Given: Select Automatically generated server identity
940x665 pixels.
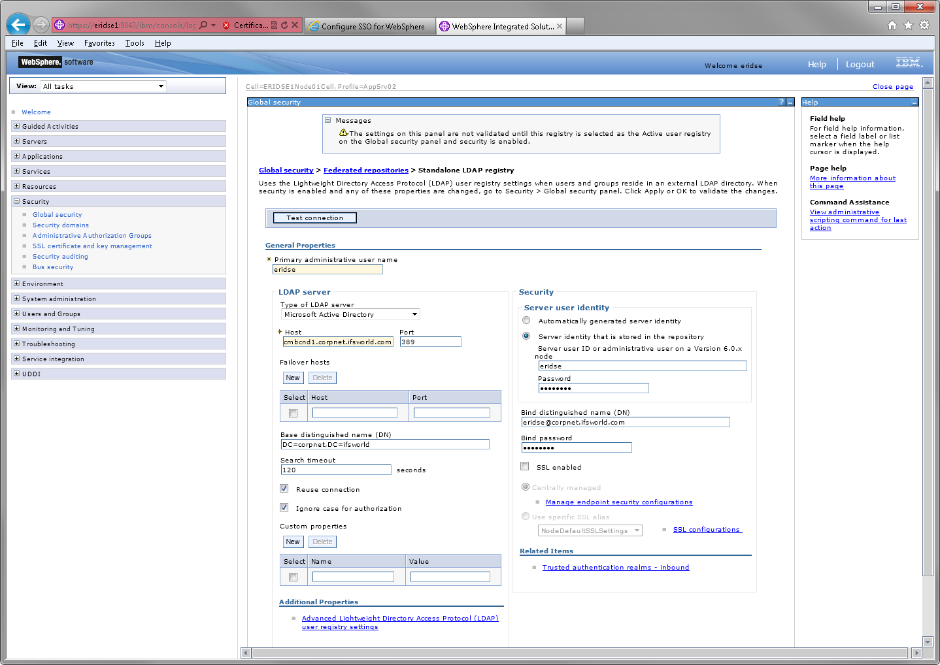Looking at the screenshot, I should click(526, 321).
